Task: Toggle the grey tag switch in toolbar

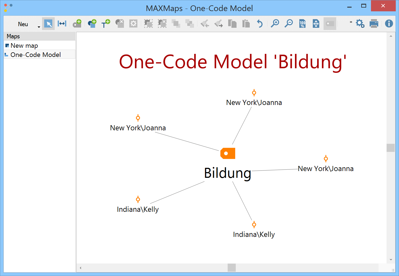Action: click(x=330, y=24)
